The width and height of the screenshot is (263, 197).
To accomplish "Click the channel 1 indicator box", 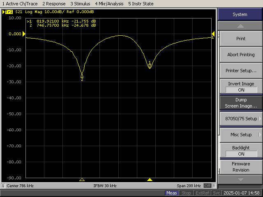I will point(3,186).
